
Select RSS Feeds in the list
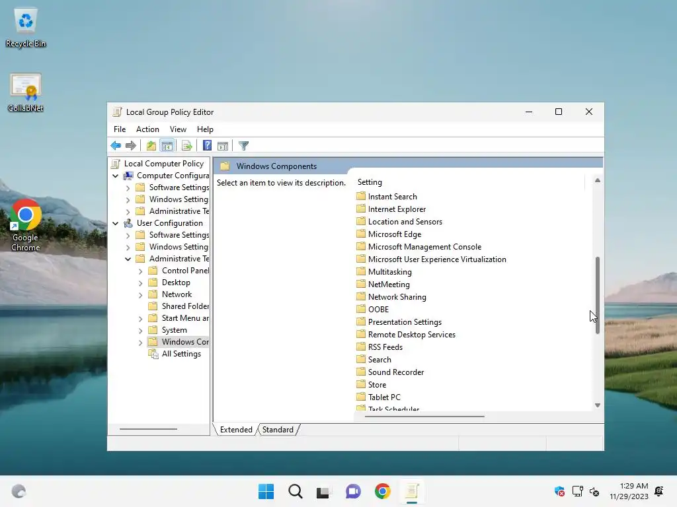[x=385, y=347]
